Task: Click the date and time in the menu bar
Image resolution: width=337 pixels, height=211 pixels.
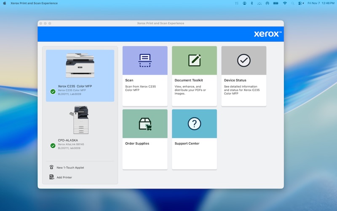Action: (x=321, y=3)
